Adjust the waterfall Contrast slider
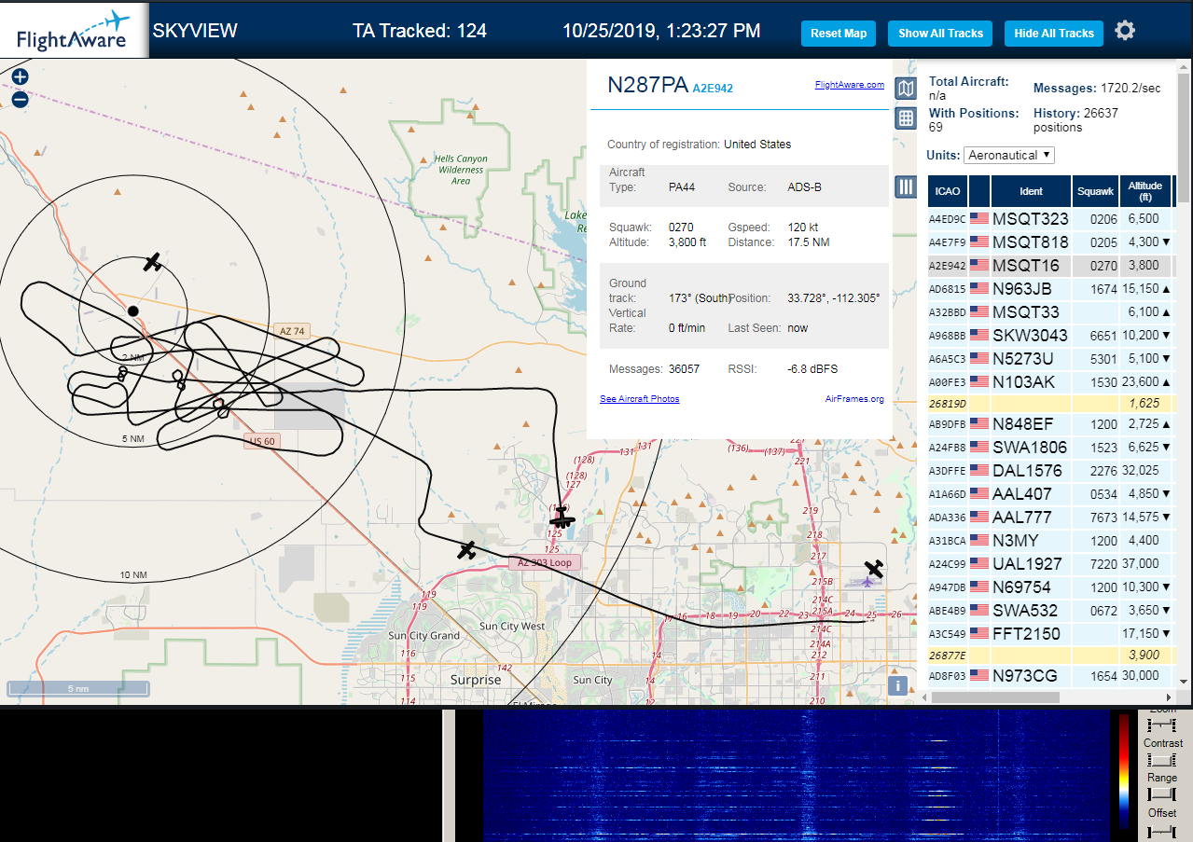This screenshot has width=1193, height=842. pos(1162,760)
